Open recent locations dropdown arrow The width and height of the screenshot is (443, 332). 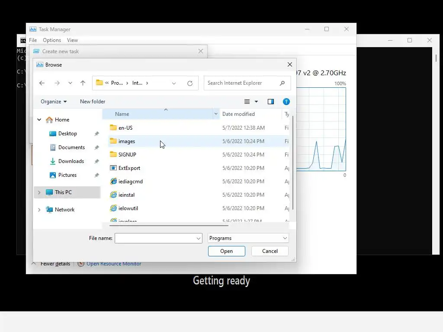70,83
